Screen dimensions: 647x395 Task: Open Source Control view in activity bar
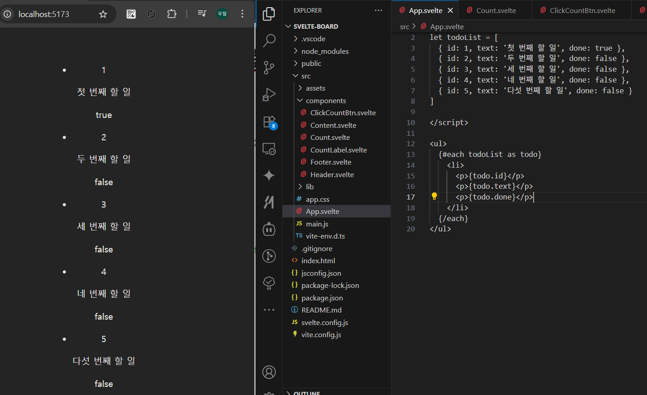coord(269,68)
